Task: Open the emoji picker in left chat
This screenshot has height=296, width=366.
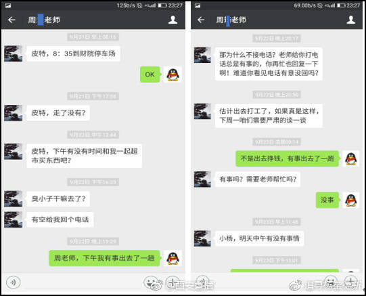Action: tap(151, 282)
